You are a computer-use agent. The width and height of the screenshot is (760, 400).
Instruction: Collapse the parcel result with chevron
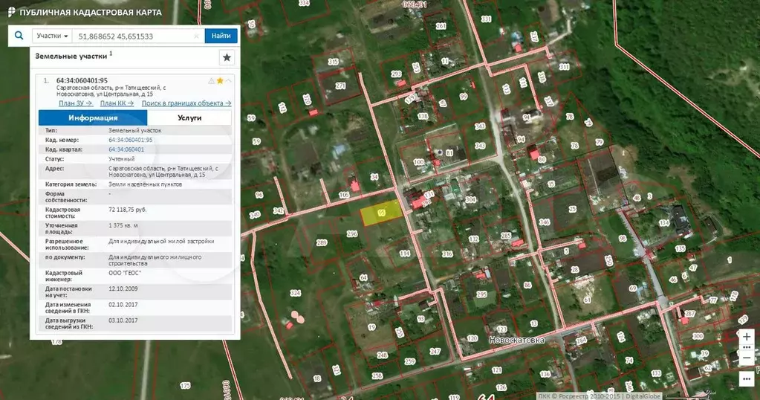(229, 80)
